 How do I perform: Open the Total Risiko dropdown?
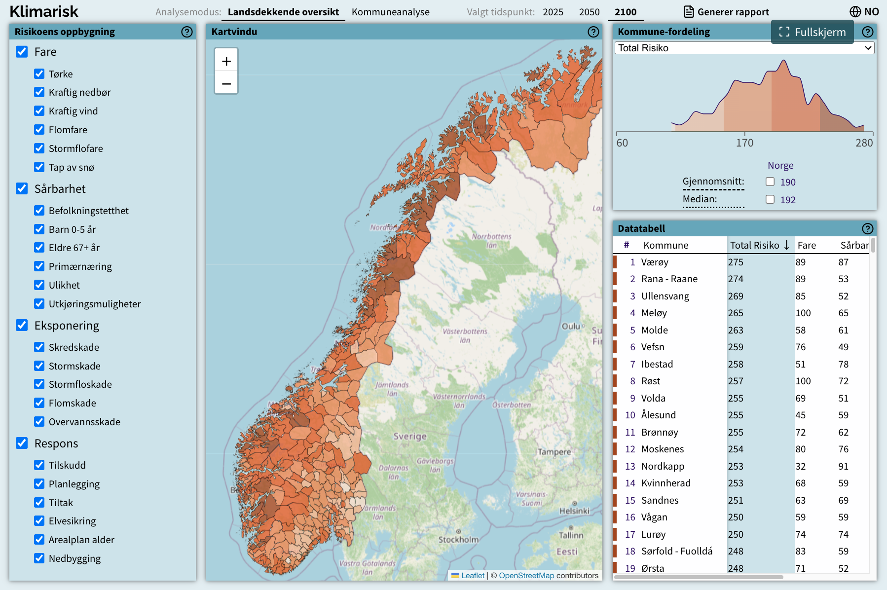744,48
